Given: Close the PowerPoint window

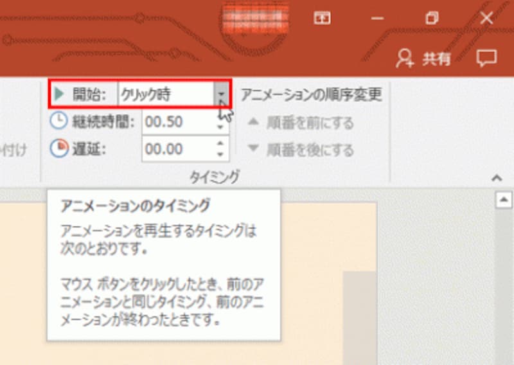Looking at the screenshot, I should [486, 18].
